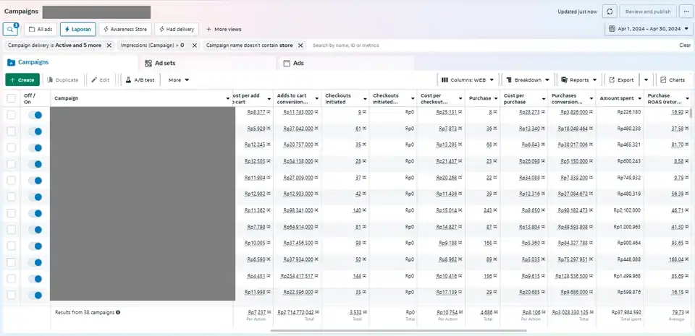Click the Export button
Viewport: 695px width, 336px height.
[621, 80]
